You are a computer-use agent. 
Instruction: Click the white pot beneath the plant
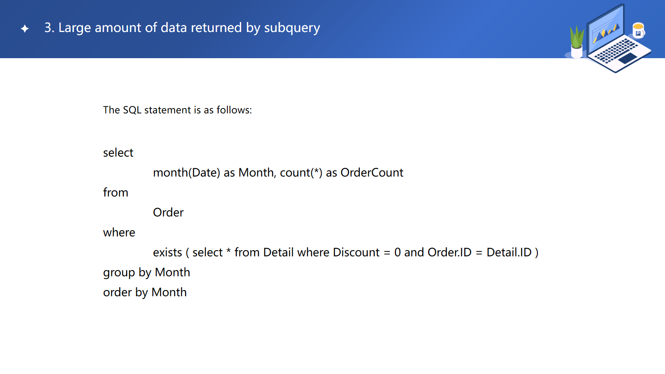[x=577, y=52]
